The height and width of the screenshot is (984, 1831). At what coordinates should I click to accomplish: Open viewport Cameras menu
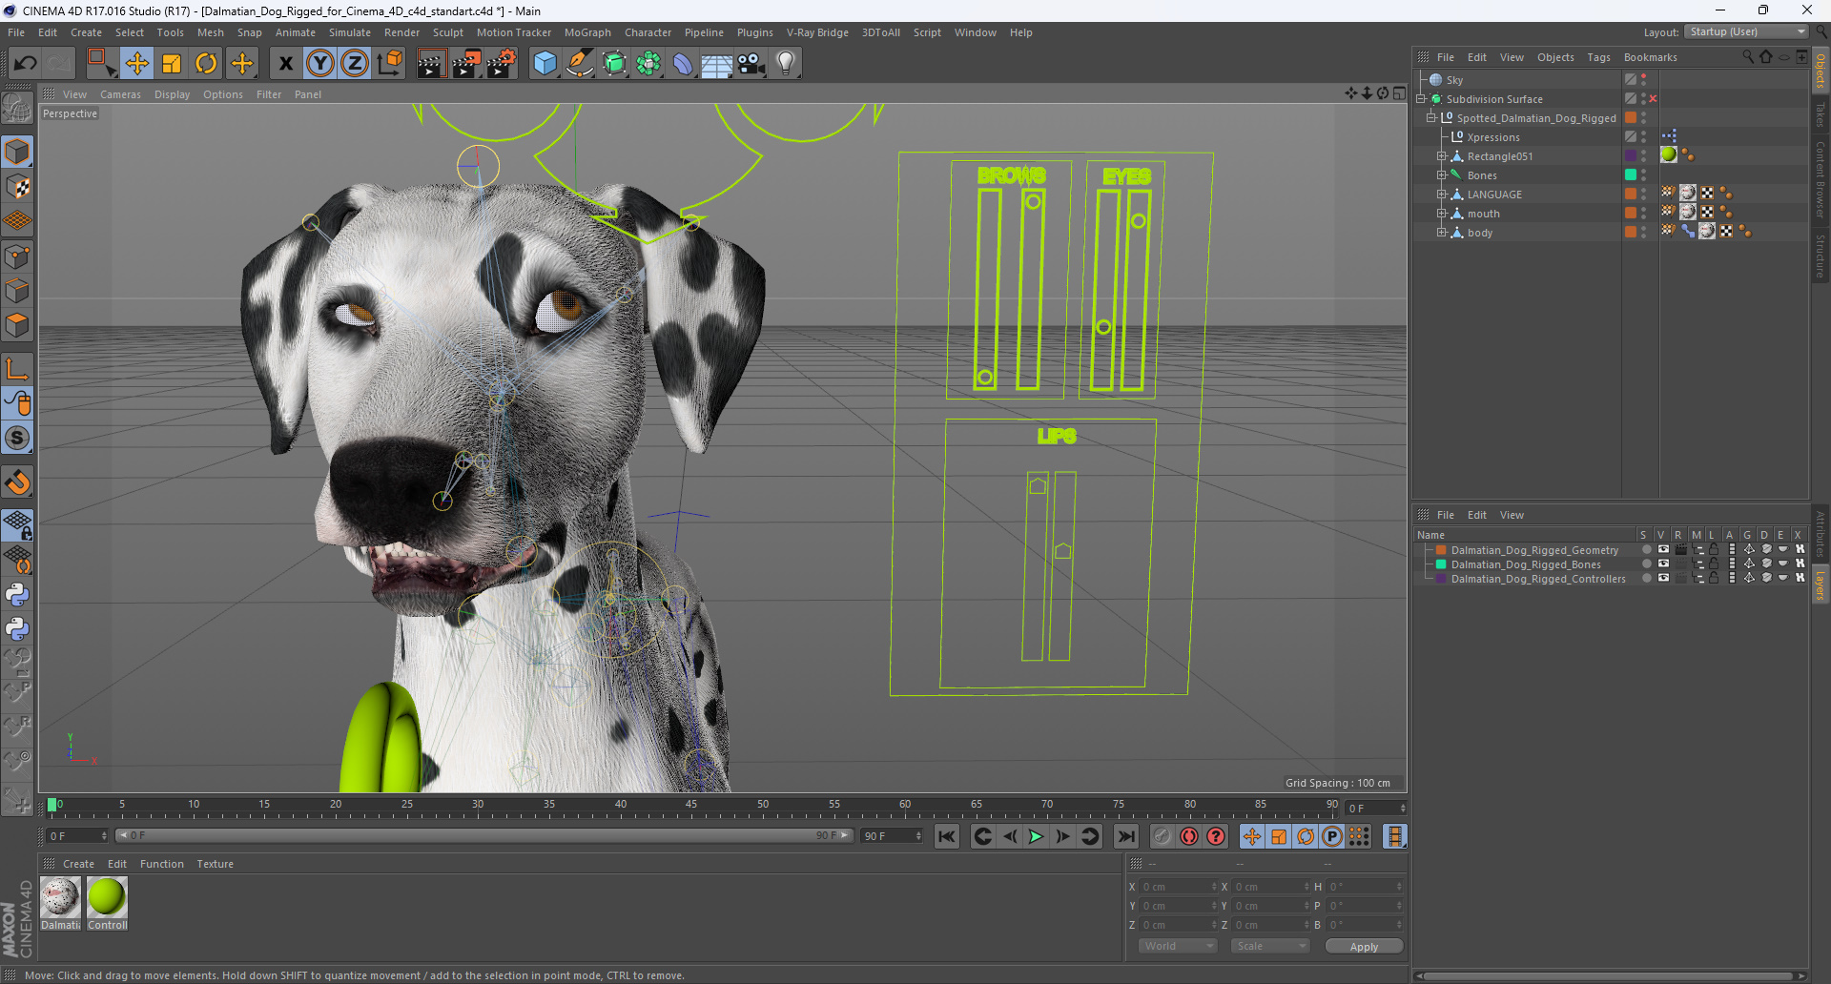(x=120, y=94)
